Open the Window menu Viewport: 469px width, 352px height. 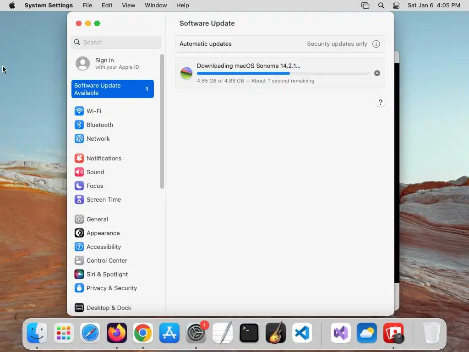156,5
